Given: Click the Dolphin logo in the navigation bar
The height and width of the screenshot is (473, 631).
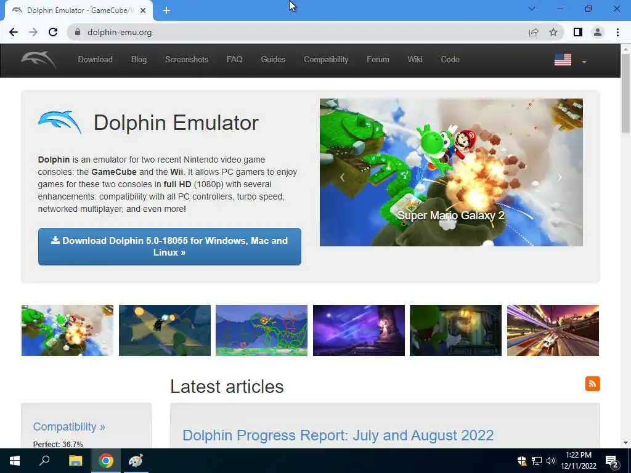Looking at the screenshot, I should (x=39, y=60).
